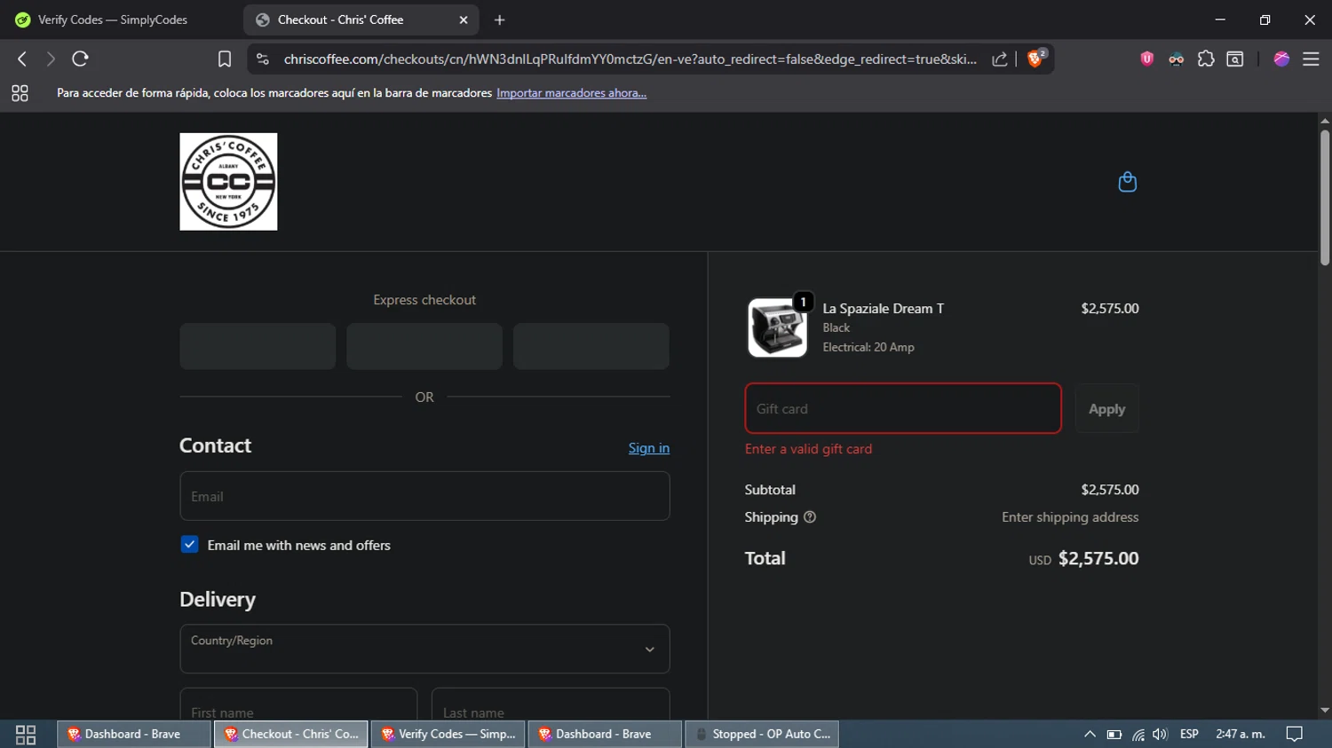Open the notifications center icon

[x=1295, y=734]
